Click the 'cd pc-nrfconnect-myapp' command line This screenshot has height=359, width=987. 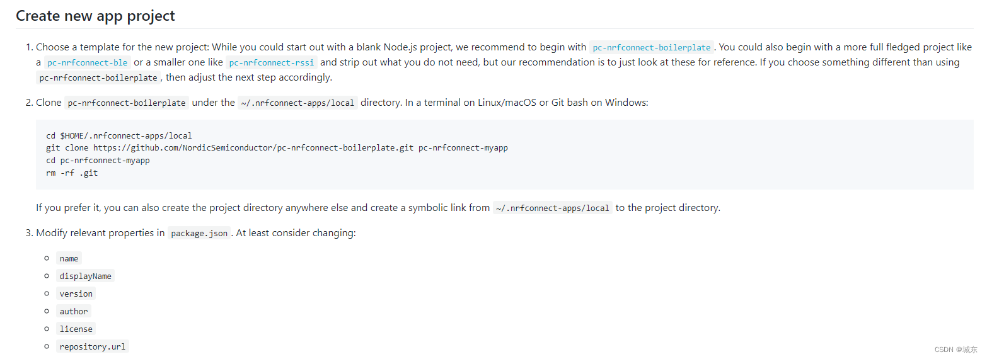98,161
